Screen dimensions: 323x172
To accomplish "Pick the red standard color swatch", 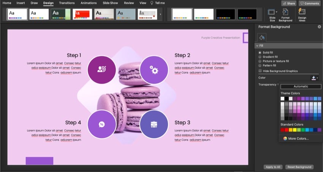I will pos(287,130).
